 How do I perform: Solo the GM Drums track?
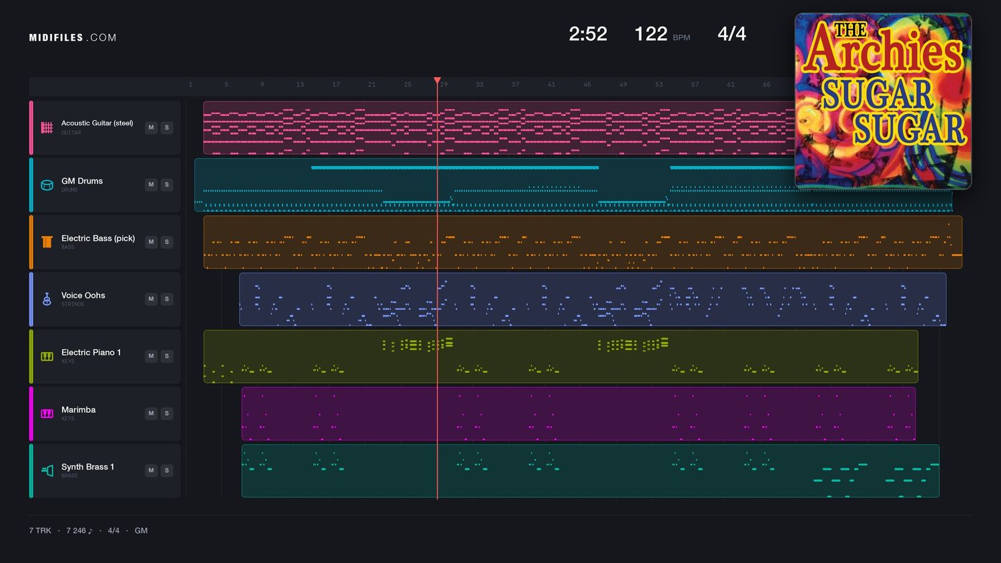click(x=167, y=185)
